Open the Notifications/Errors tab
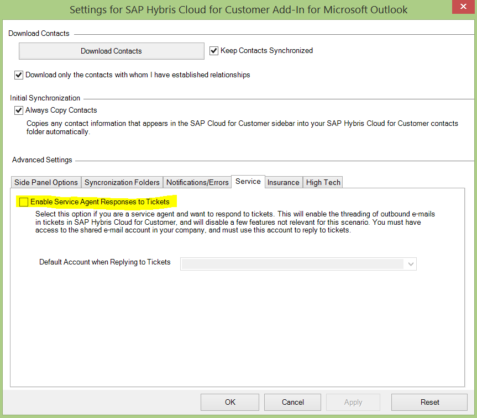The width and height of the screenshot is (477, 418). (x=197, y=182)
